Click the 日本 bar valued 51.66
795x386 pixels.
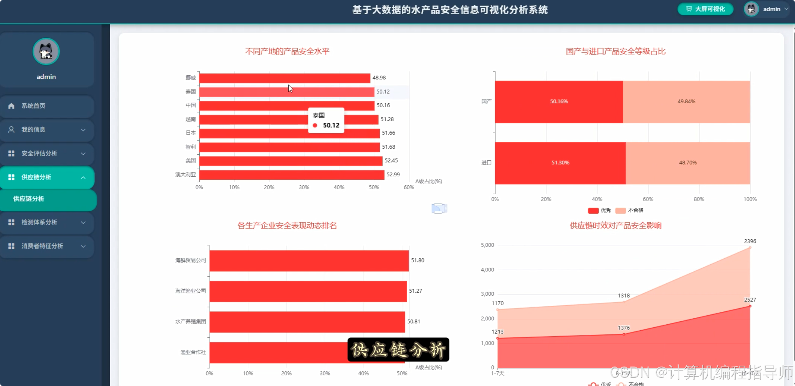pyautogui.click(x=289, y=134)
